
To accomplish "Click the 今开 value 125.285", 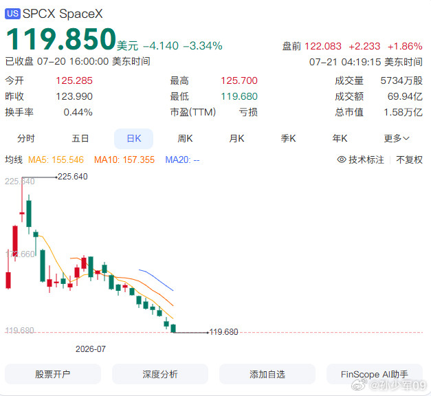I will tap(74, 80).
